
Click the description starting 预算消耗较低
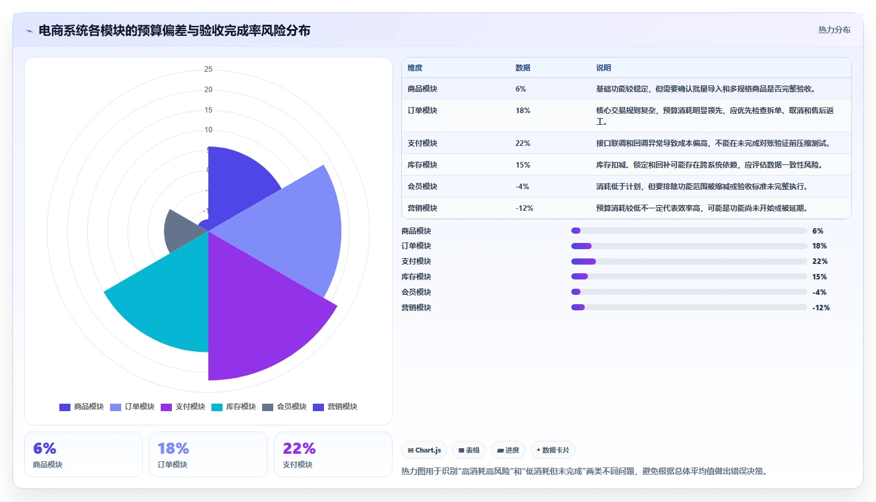(x=702, y=208)
